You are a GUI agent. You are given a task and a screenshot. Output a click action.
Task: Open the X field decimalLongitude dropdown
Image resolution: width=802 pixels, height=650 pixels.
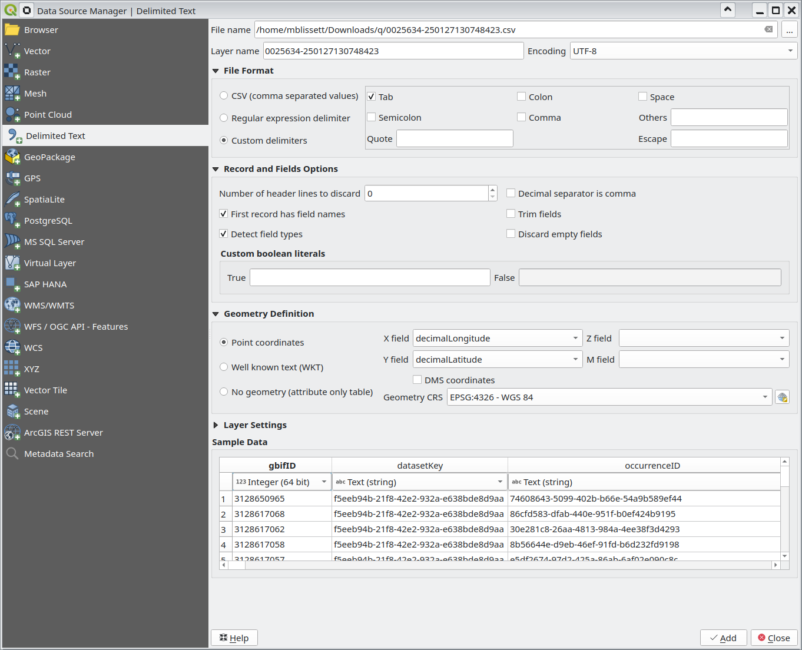[x=497, y=339]
